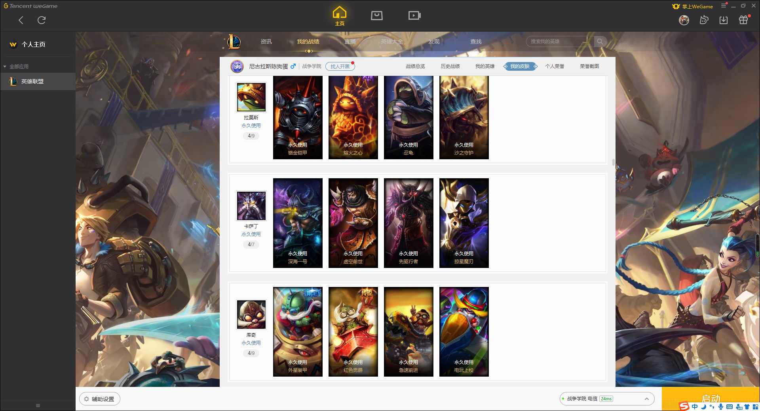Switch to the 我的战绩 tab

(308, 41)
